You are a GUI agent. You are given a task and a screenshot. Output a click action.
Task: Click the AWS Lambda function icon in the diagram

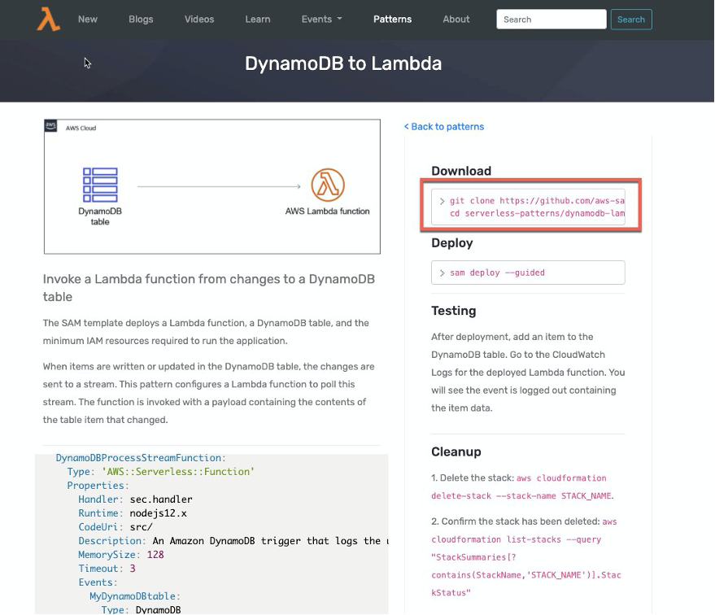(x=328, y=185)
